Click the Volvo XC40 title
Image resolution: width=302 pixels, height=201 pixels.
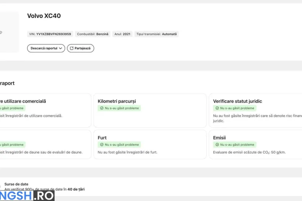44,16
